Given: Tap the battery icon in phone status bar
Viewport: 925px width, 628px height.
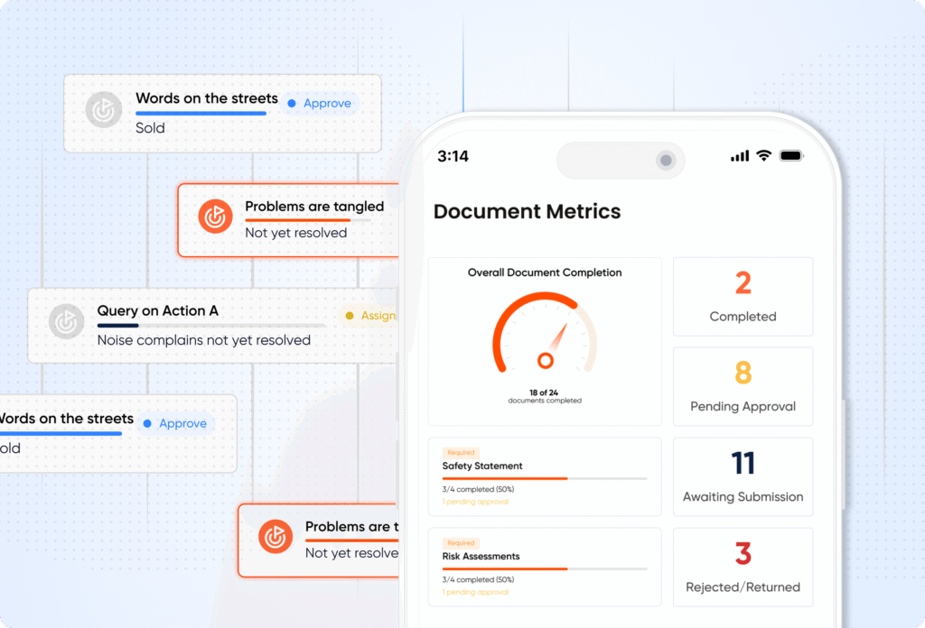Looking at the screenshot, I should click(791, 156).
